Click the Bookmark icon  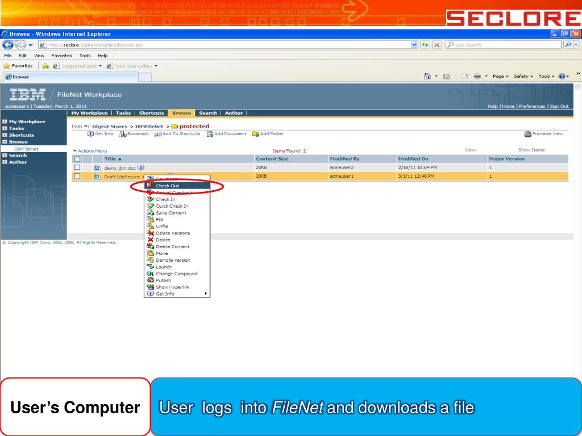(123, 134)
